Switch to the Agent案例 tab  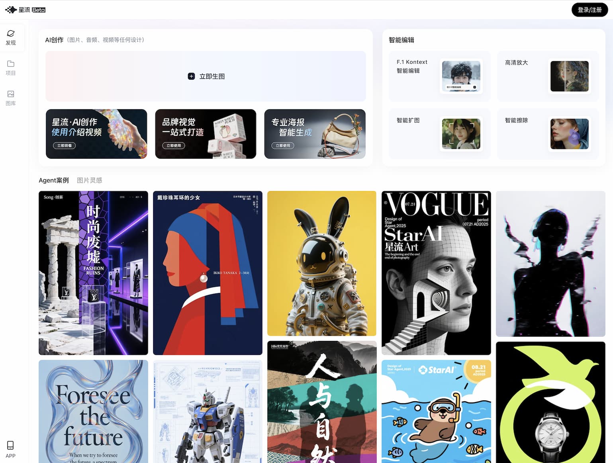pos(54,180)
